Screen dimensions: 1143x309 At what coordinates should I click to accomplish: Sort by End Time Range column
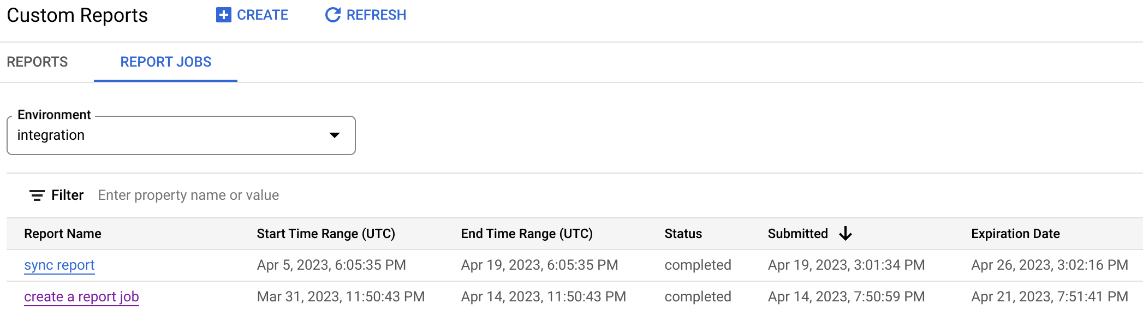(x=527, y=234)
